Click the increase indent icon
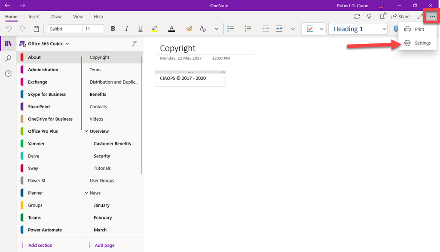Screen dimensions: 440x252 point(279,29)
